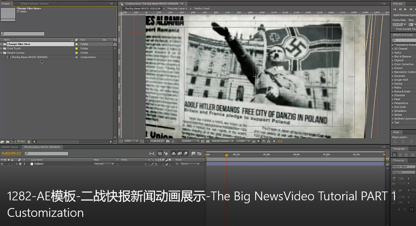The image size is (416, 226).
Task: Click the 0:00:09:22 timeline timecode
Action: click(11, 153)
